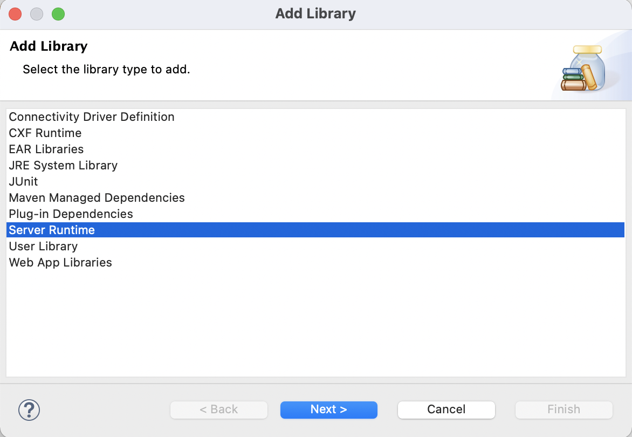The height and width of the screenshot is (437, 632).
Task: Choose Web App Libraries entry
Action: pos(315,262)
